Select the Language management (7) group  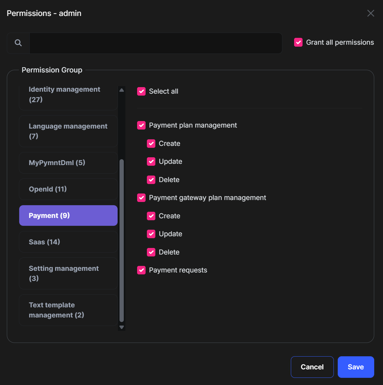68,131
